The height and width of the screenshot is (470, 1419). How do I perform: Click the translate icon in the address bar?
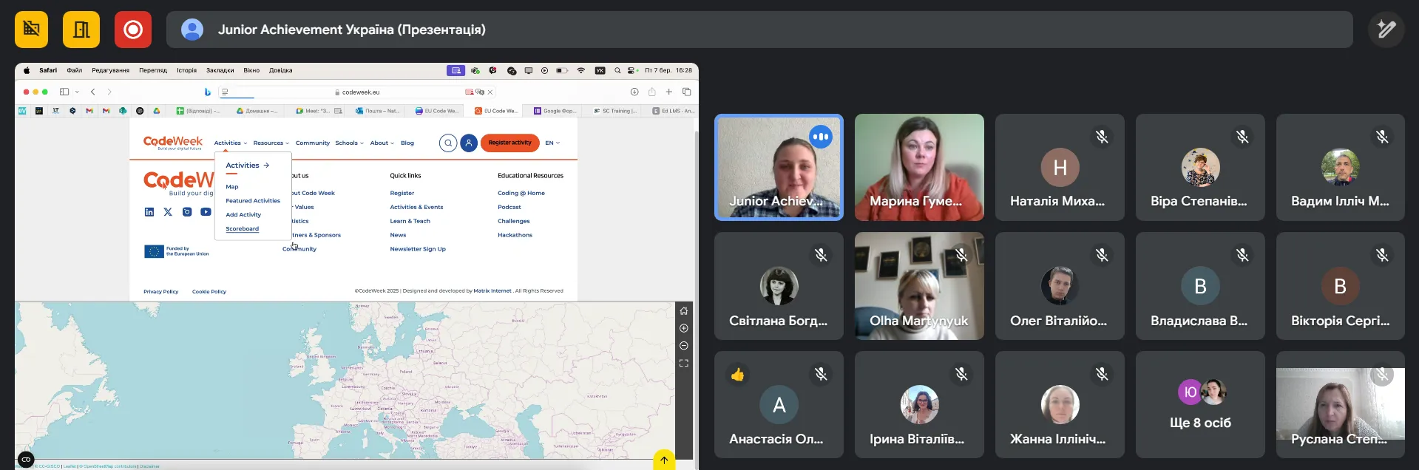pos(480,92)
